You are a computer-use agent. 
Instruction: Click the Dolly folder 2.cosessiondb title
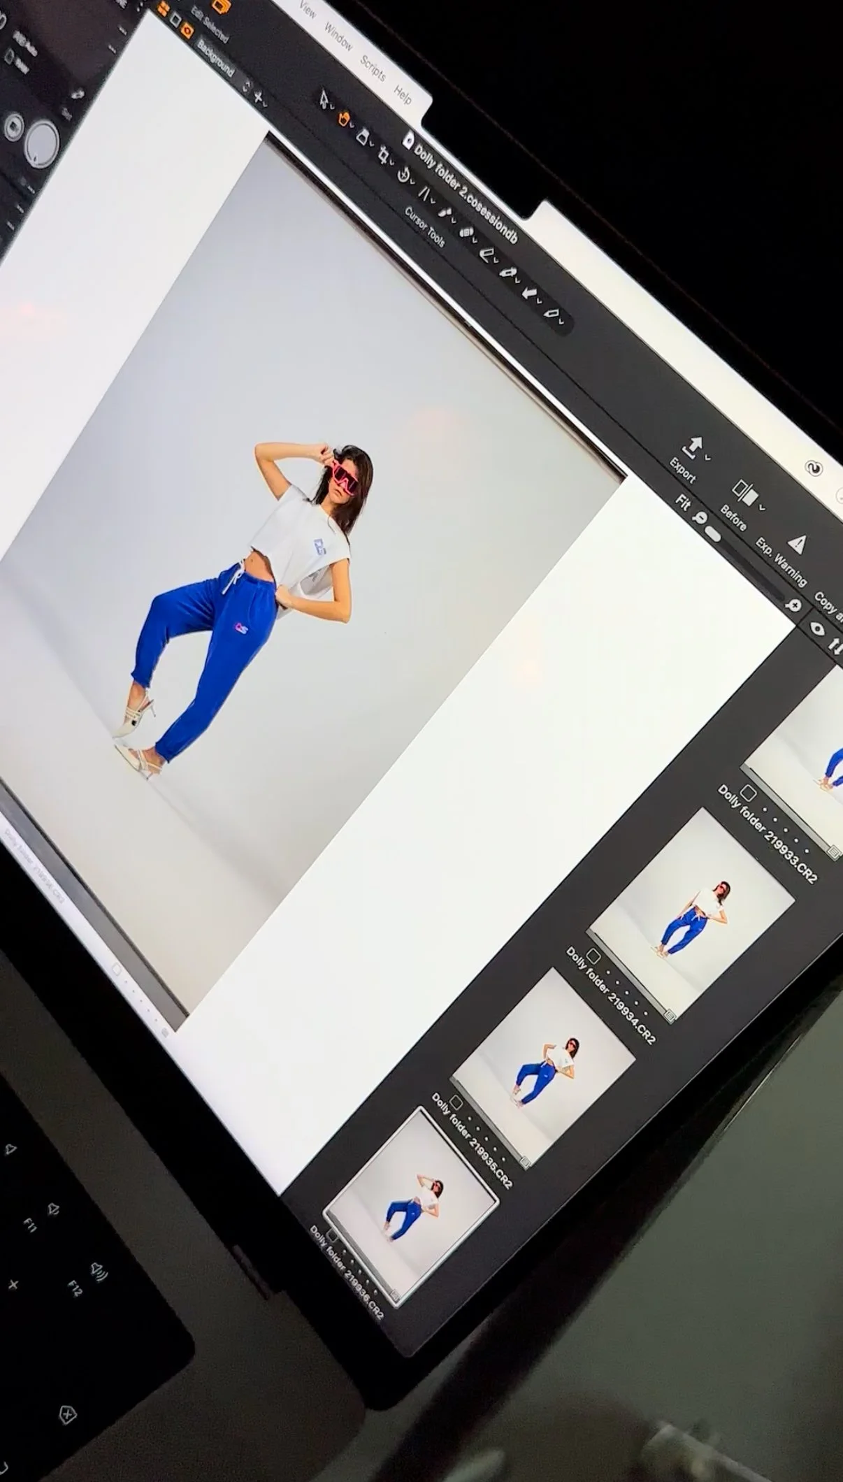pos(466,194)
